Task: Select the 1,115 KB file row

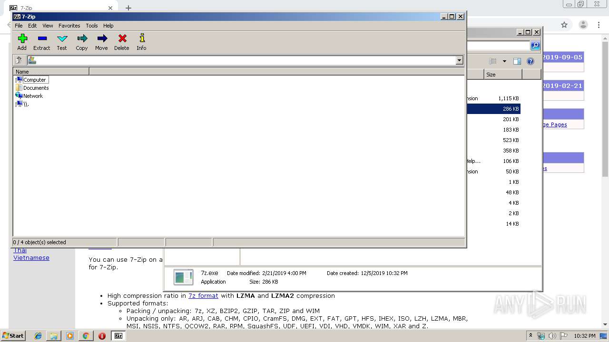Action: pos(493,98)
